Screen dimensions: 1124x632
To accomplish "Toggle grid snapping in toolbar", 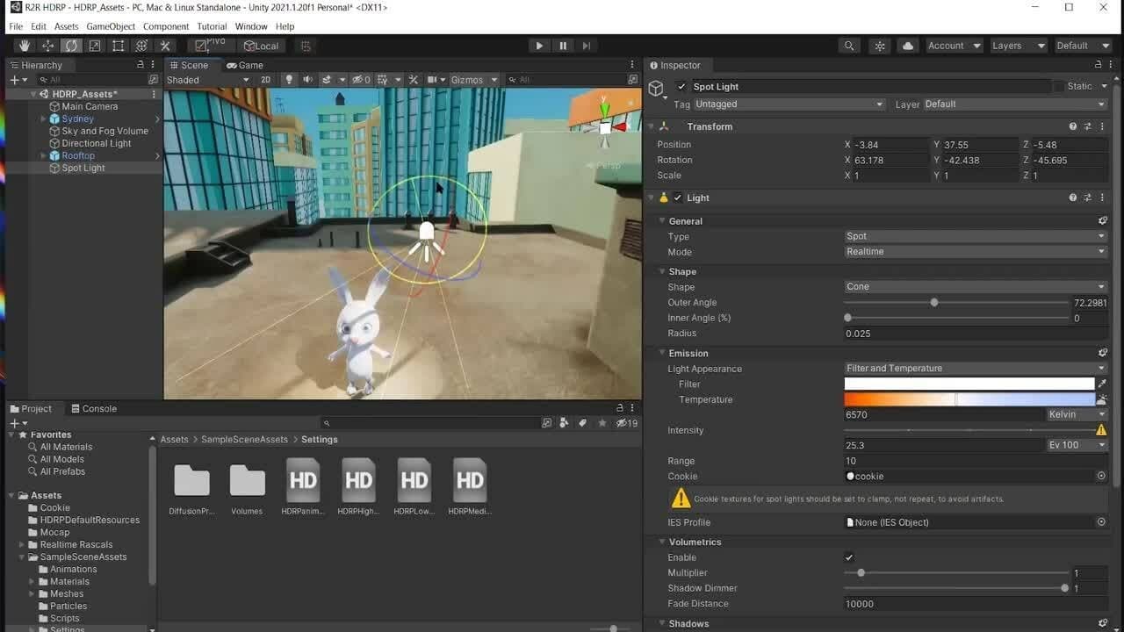I will pos(305,46).
